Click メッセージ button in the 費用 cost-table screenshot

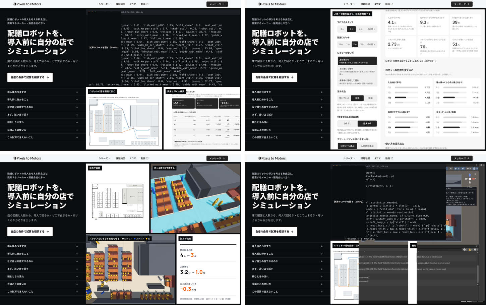point(217,4)
